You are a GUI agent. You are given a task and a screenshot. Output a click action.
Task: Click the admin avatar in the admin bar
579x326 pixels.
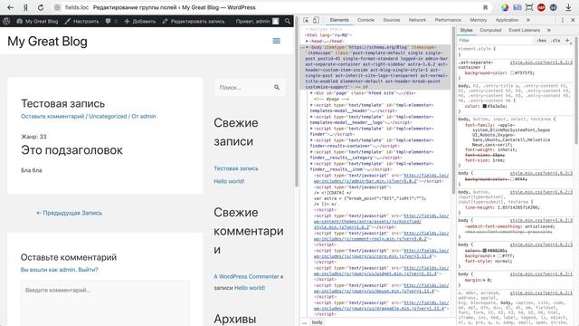(x=275, y=22)
